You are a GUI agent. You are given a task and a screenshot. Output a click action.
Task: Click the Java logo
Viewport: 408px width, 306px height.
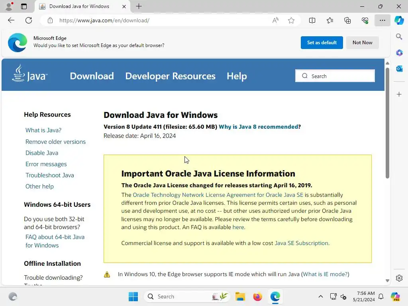29,73
